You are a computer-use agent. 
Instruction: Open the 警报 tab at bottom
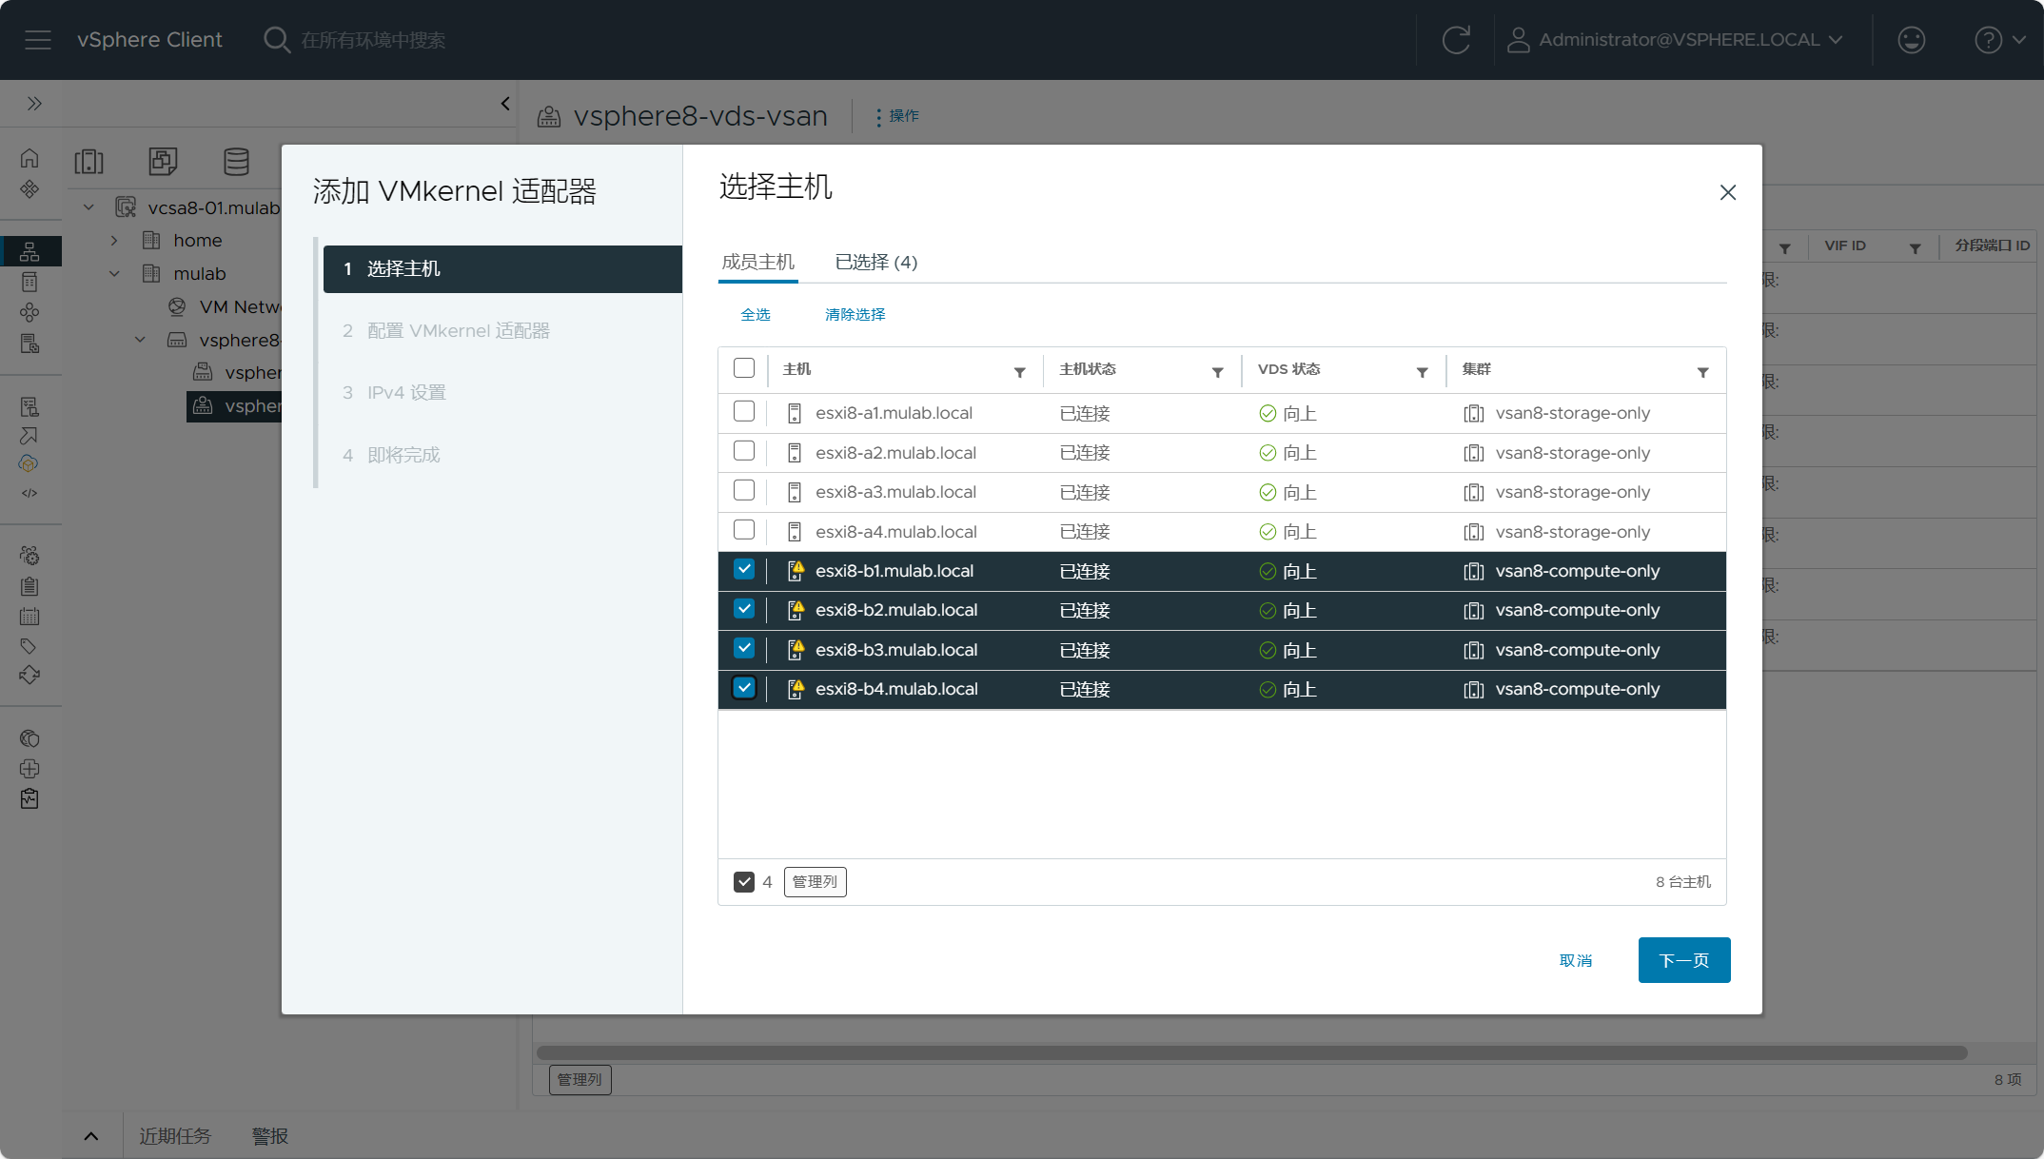(270, 1136)
